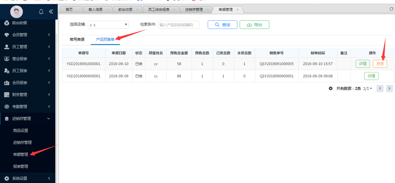Close the 进销存管理 tab

coord(208,10)
